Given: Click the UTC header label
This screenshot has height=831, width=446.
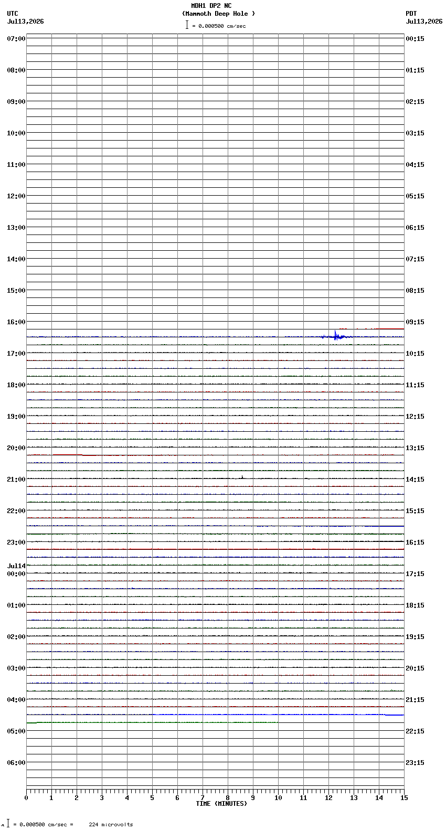Looking at the screenshot, I should [13, 14].
